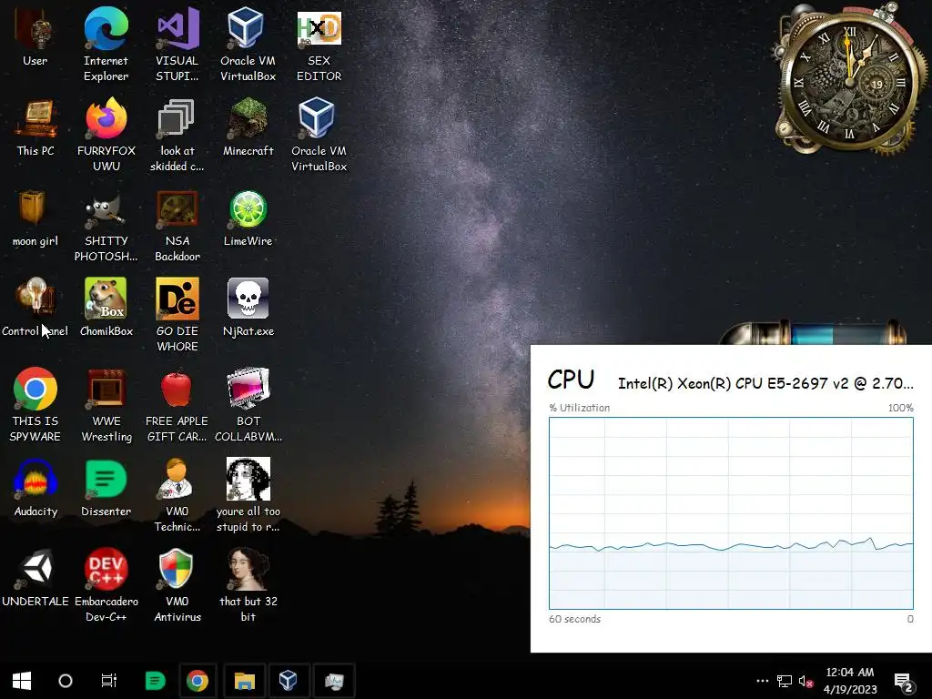This screenshot has height=699, width=932.
Task: Click the muted volume tray icon
Action: (x=806, y=681)
